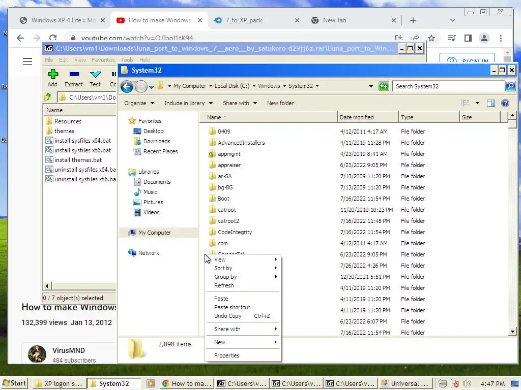This screenshot has width=521, height=390.
Task: Select Downloads in Favorites
Action: (152, 141)
